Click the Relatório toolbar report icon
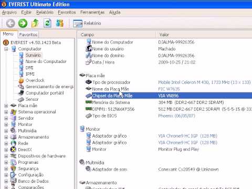The width and height of the screenshot is (252, 189). [78, 24]
